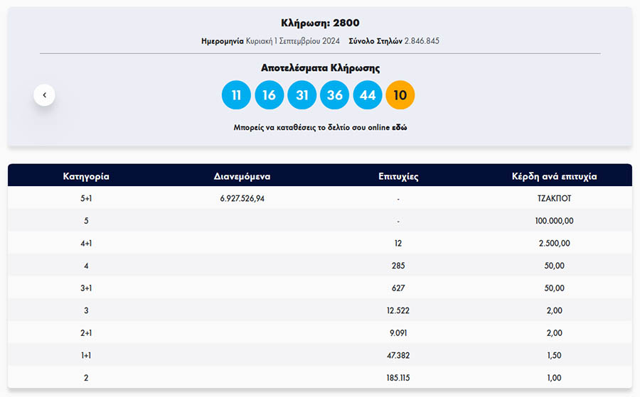Select the 4+1 category row label
640x397 pixels.
pyautogui.click(x=86, y=244)
